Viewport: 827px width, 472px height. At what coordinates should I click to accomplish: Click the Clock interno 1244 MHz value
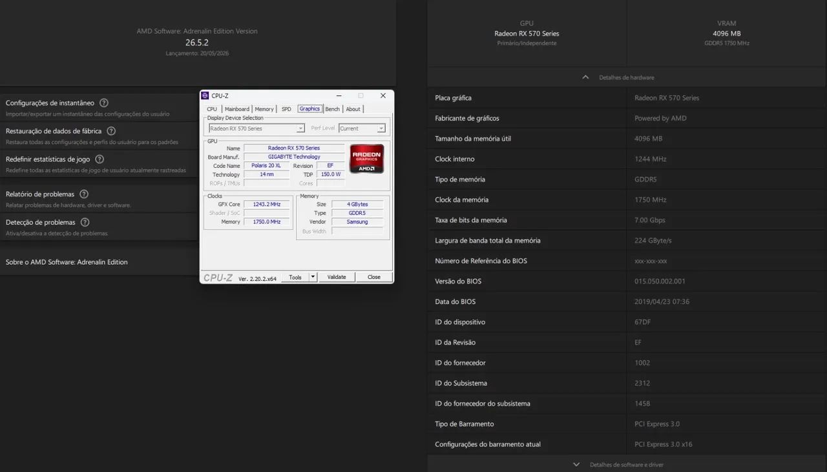tap(651, 159)
